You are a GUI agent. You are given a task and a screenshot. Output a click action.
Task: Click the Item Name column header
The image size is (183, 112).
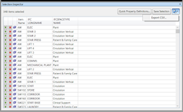[21, 21]
